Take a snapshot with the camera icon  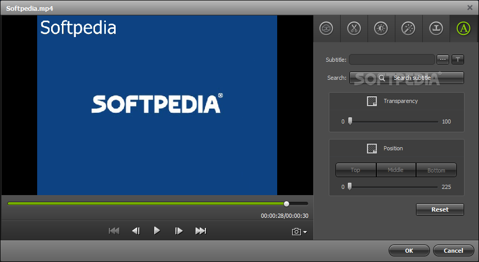[x=296, y=232]
